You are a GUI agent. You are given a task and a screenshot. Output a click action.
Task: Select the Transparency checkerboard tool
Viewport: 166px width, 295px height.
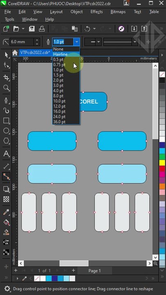[7, 199]
